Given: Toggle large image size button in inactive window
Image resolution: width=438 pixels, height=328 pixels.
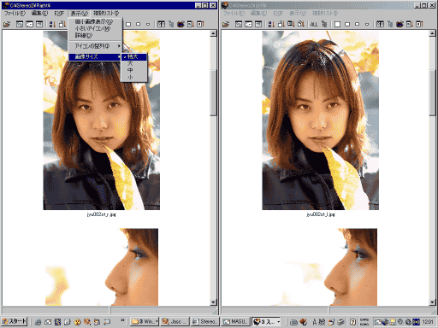Looking at the screenshot, I should 347,24.
